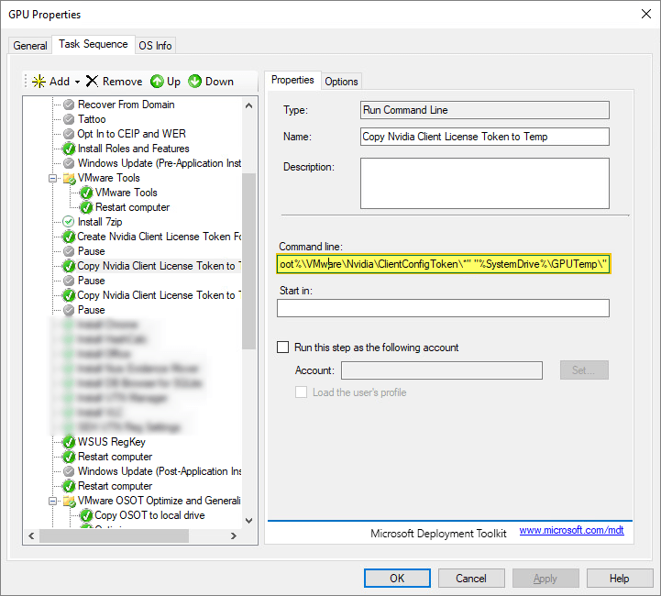Enable Run this step as following account
The width and height of the screenshot is (661, 596).
pos(283,348)
